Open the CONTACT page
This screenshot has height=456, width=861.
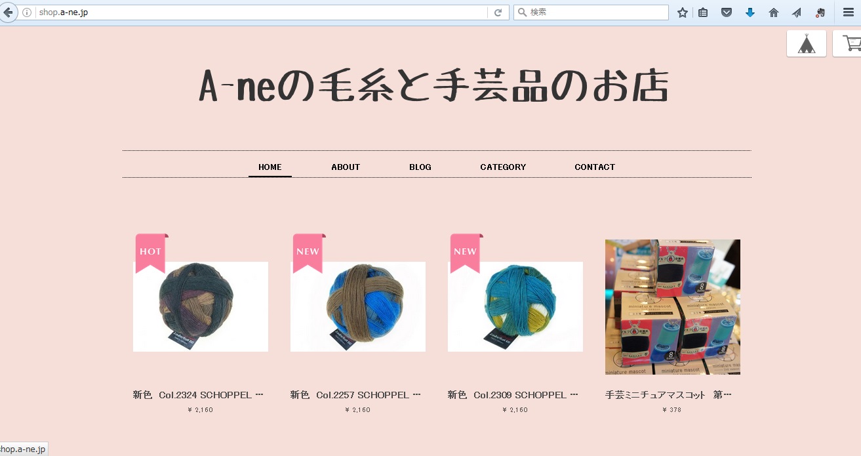coord(595,167)
